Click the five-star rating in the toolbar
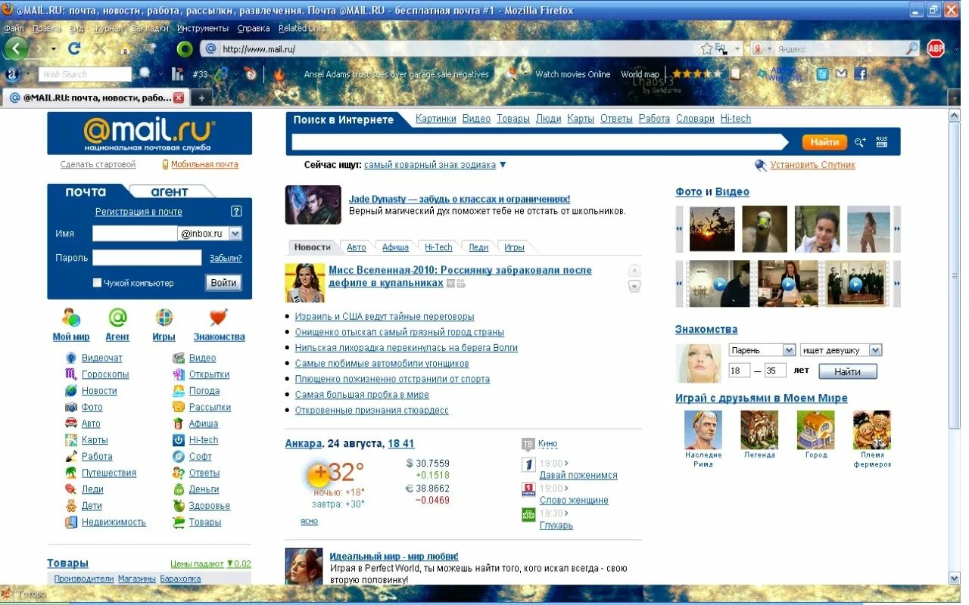Viewport: 969px width, 605px height. [697, 74]
